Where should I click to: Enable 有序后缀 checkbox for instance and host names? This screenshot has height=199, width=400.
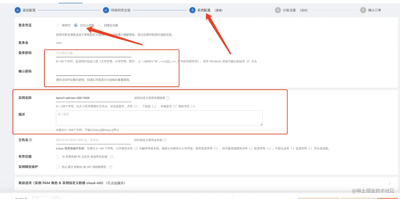coord(58,157)
